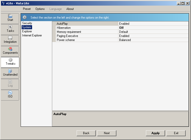Image resolution: width=191 pixels, height=140 pixels.
Task: Click the vLite logo in title bar
Action: click(x=3, y=3)
